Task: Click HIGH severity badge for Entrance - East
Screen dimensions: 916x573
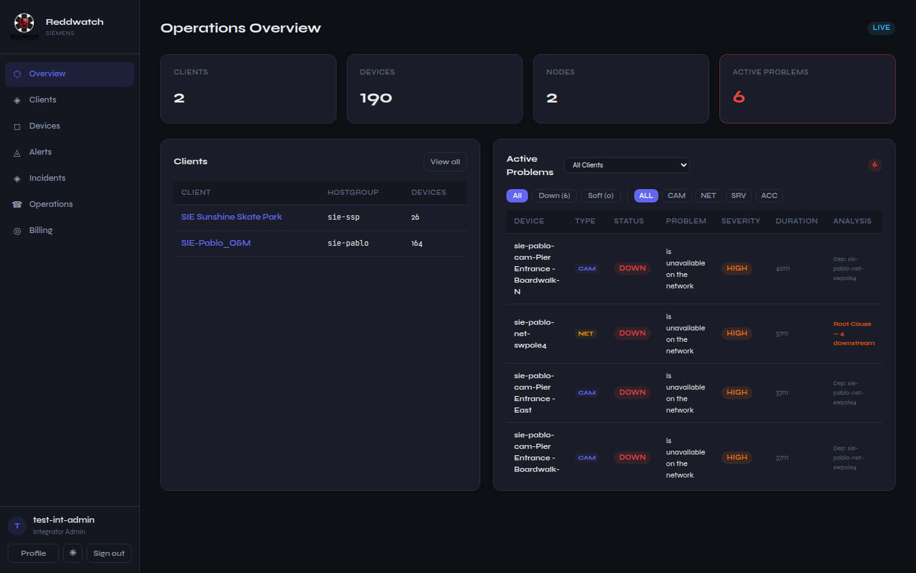Action: (x=737, y=392)
